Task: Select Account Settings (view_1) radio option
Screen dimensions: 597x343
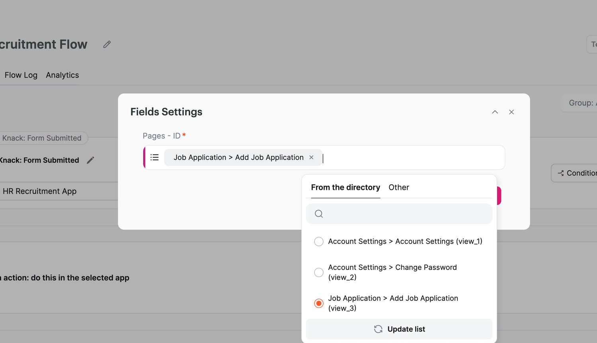Action: click(319, 242)
